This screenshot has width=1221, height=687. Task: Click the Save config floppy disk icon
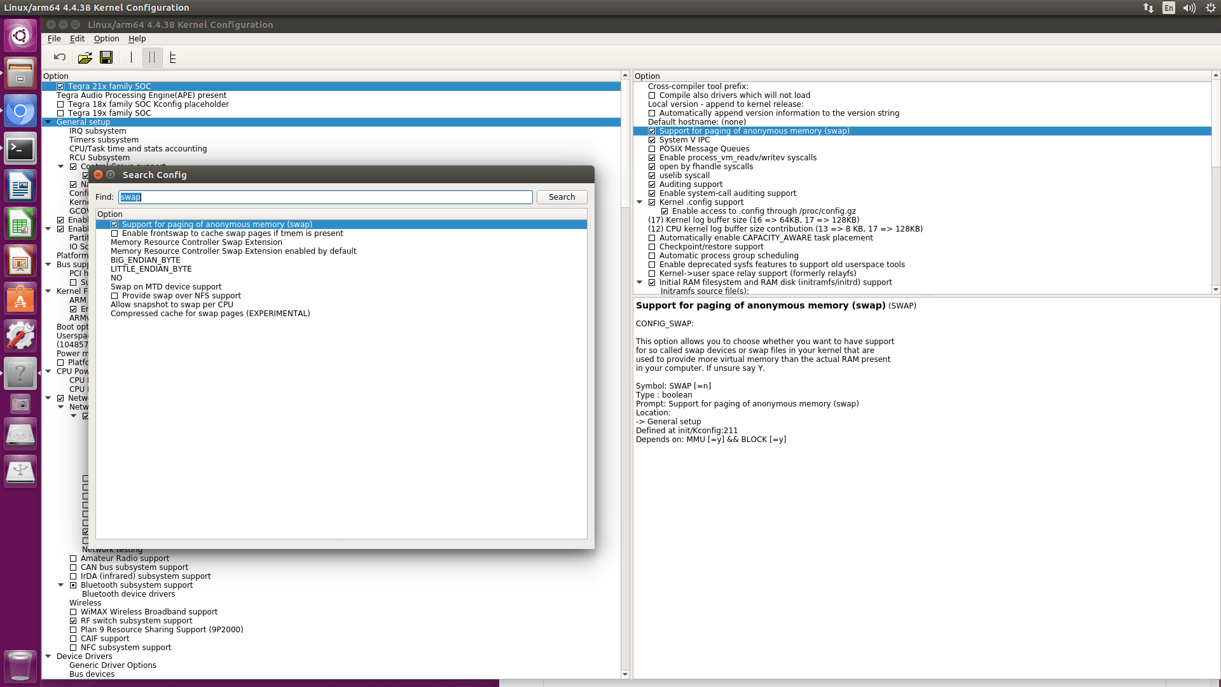click(x=106, y=58)
